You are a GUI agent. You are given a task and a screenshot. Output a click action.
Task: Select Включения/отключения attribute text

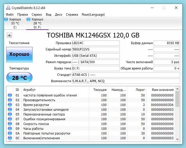tap(41, 138)
